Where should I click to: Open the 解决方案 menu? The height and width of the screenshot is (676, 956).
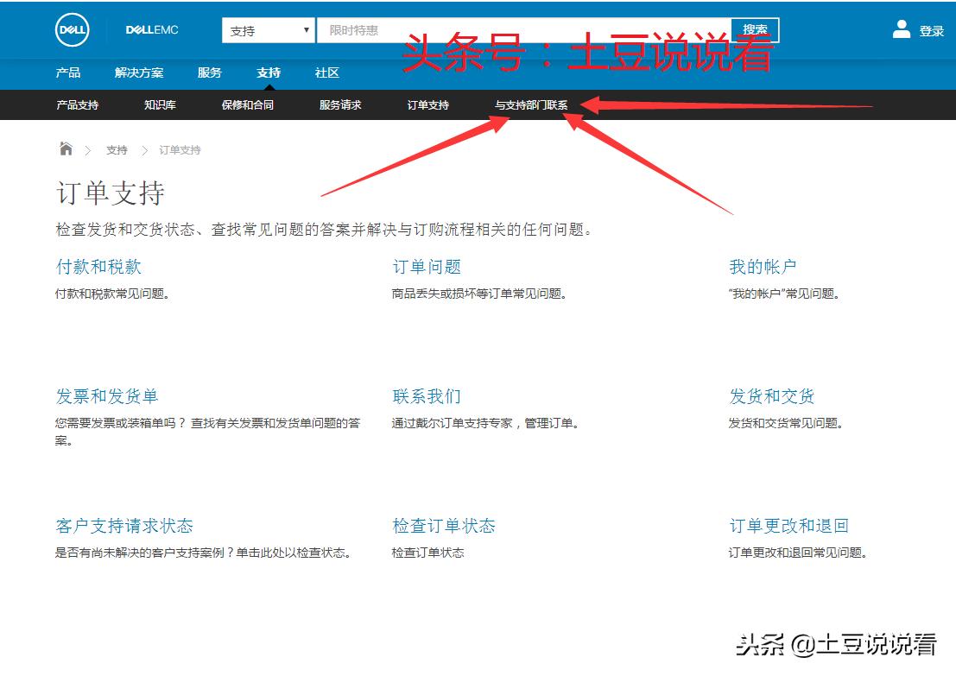click(x=138, y=73)
